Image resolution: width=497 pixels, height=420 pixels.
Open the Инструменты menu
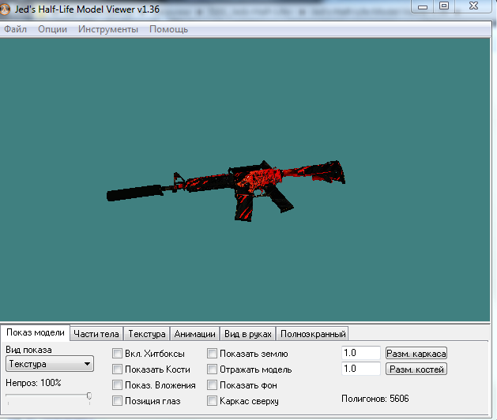(x=108, y=29)
